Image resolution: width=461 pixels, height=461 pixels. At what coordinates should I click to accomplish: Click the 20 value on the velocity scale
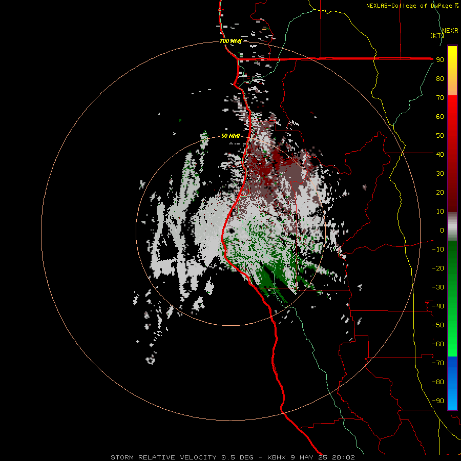coord(440,193)
